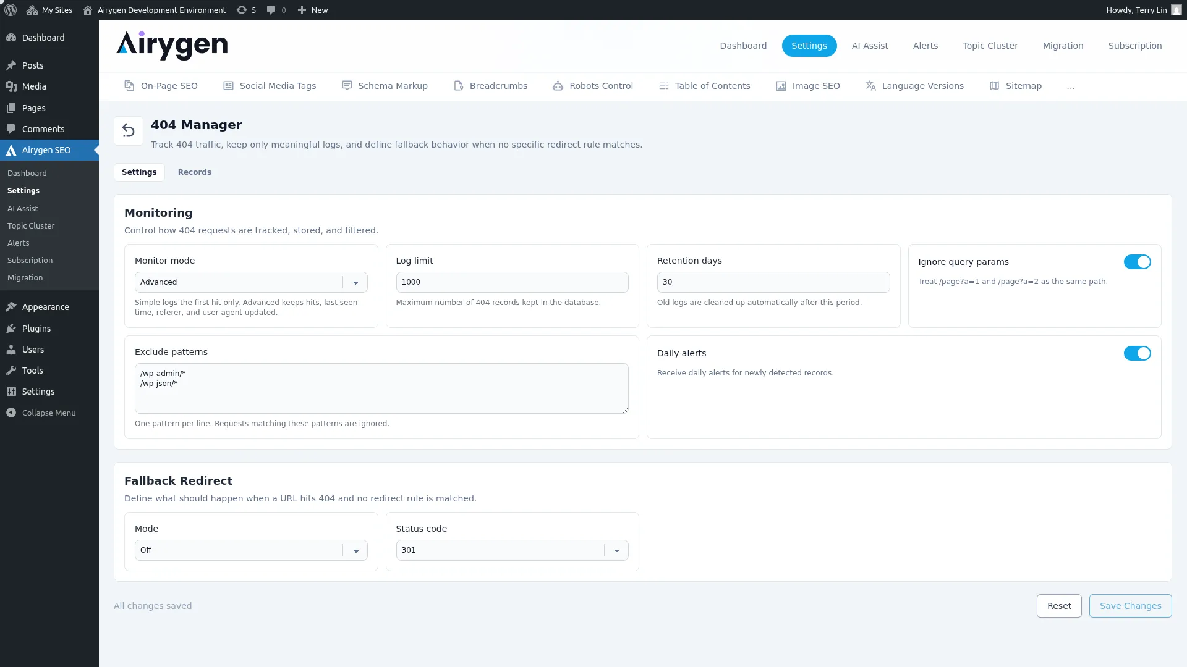The width and height of the screenshot is (1187, 667).
Task: Click the Table of Contents list icon
Action: click(664, 86)
